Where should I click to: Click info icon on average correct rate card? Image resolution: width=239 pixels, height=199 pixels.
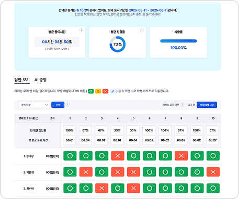(x=142, y=30)
